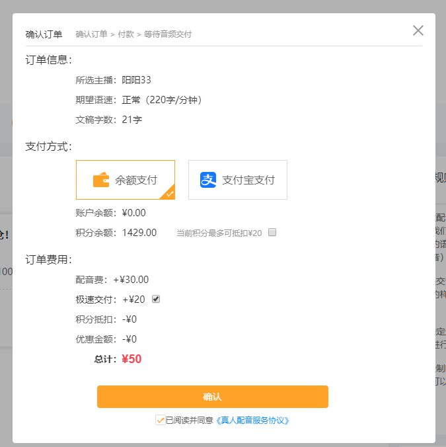Click 确认订单 step in the breadcrumb
446x447 pixels.
coord(91,34)
